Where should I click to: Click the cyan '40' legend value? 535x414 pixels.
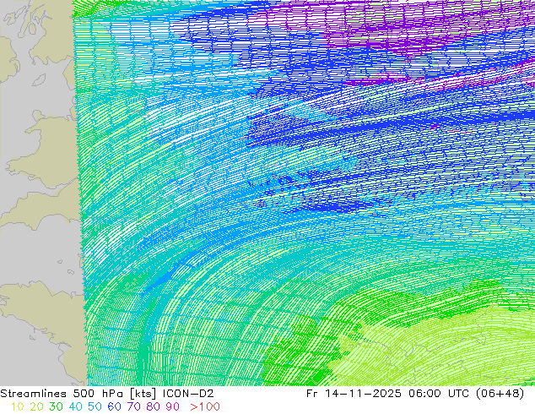tap(75, 406)
